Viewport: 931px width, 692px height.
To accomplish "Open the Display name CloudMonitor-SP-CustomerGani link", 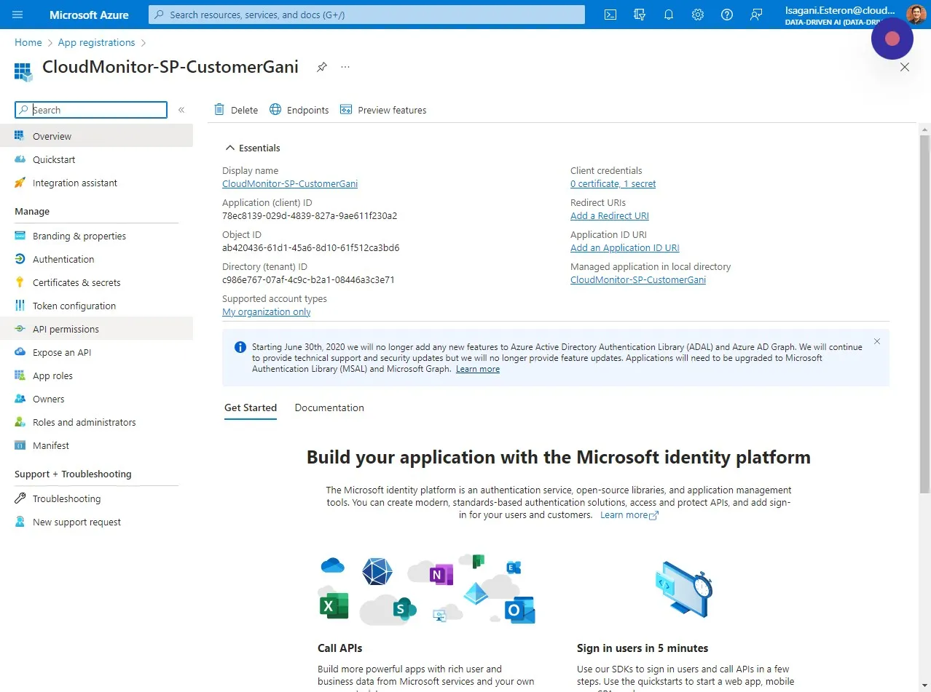I will pyautogui.click(x=290, y=183).
